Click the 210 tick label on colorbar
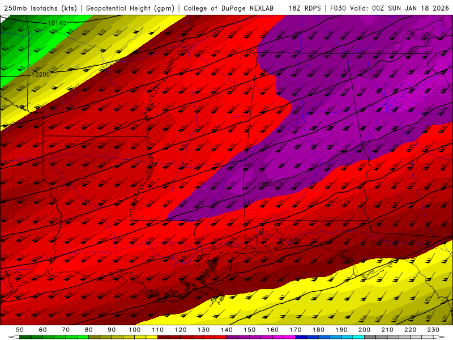 pyautogui.click(x=387, y=330)
